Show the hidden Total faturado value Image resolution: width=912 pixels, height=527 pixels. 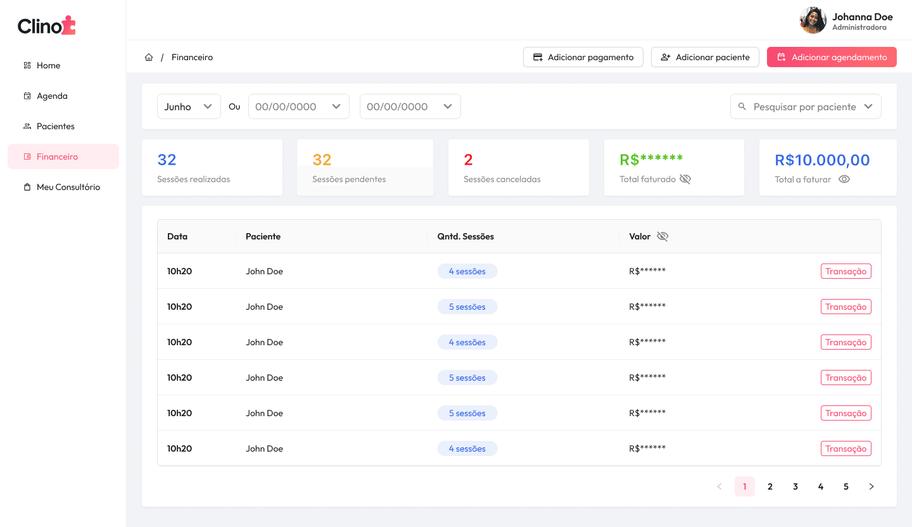[x=685, y=179]
